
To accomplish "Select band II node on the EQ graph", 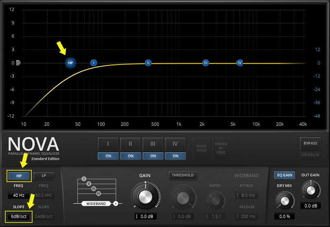I will 148,63.
